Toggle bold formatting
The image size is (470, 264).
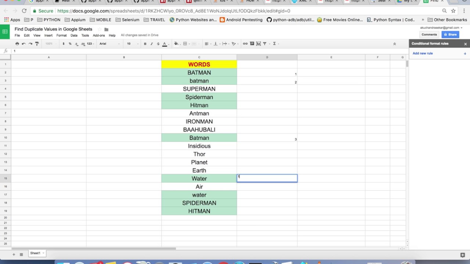pos(145,44)
